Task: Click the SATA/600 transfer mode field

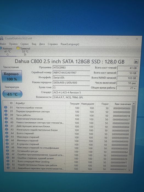Action: [x=71, y=83]
